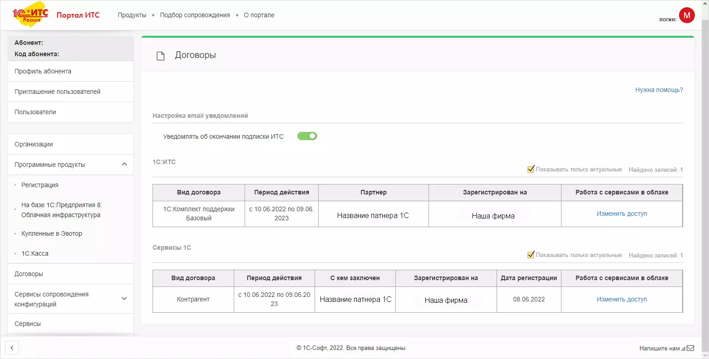Uncheck Показывать только актуальные for 1С:ИТС
709x359 pixels.
click(x=531, y=169)
